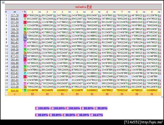Viewport: 164px width, 125px height.
Task: Click the table move handle icon
Action: 3,2
